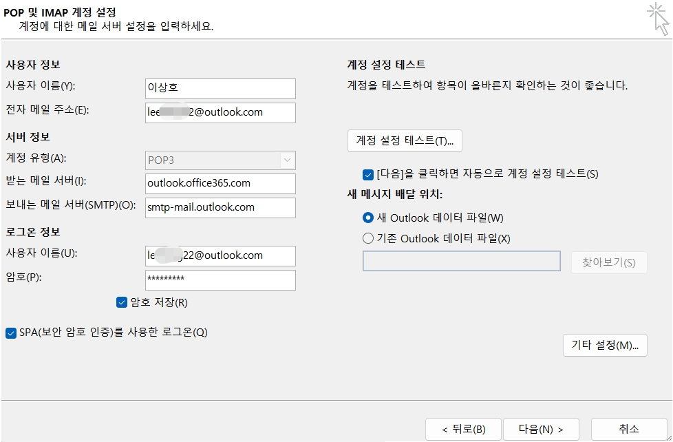Proceed with 다음(N) > button
Viewport: 673px width, 442px height.
541,429
